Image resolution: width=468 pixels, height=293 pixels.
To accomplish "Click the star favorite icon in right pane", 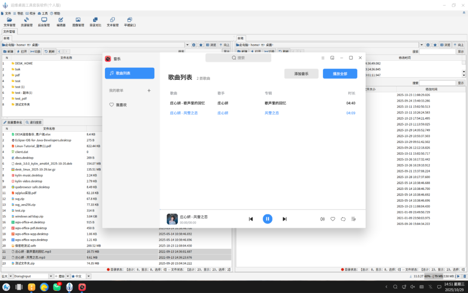I will coord(435,45).
